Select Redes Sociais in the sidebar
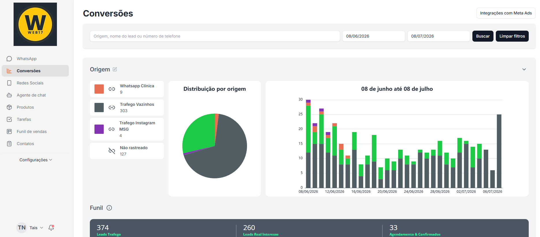The height and width of the screenshot is (237, 540). (x=35, y=83)
